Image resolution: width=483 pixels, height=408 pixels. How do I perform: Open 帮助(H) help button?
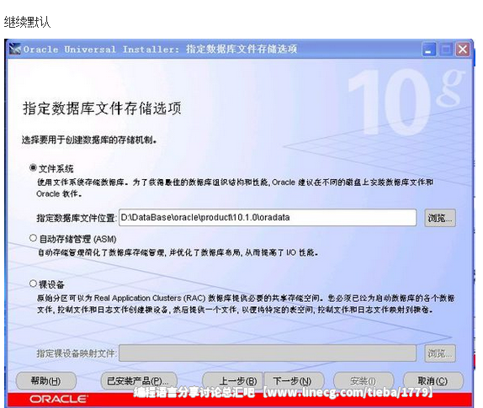tap(46, 381)
